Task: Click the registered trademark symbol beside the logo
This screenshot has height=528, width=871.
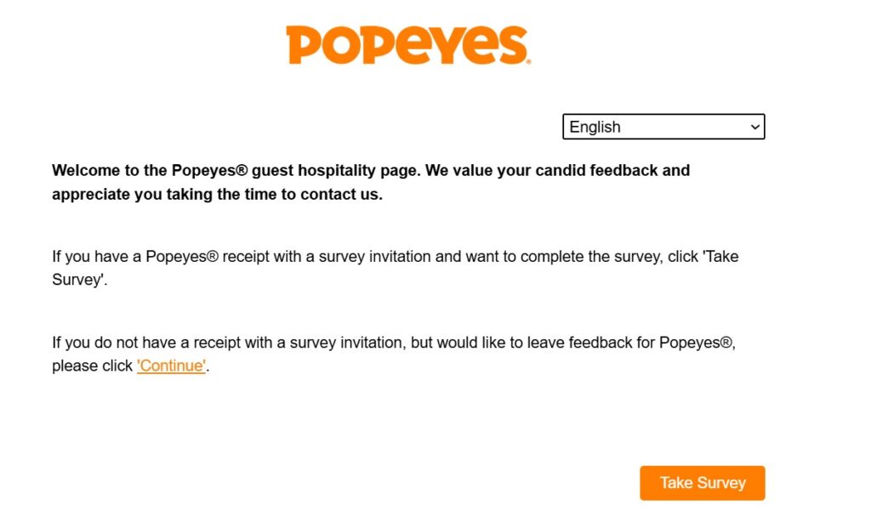Action: tap(528, 61)
